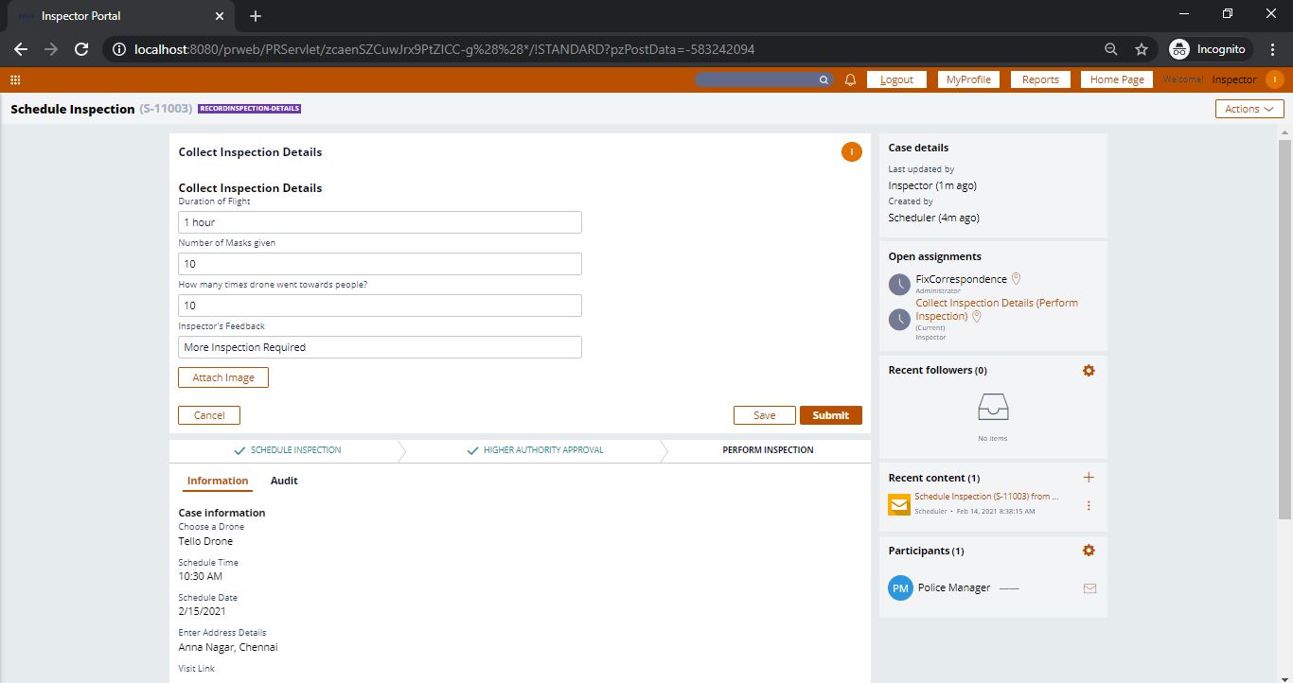Open Participants settings gear
1293x683 pixels.
[x=1089, y=551]
